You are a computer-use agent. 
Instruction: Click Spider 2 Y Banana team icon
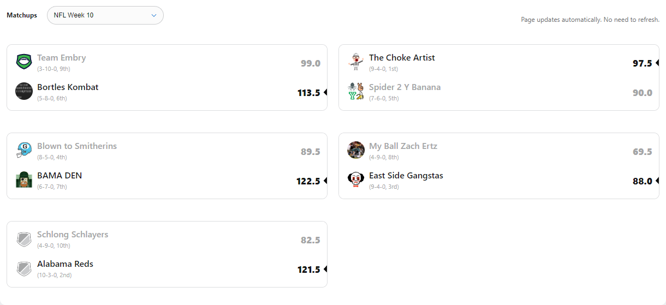point(356,91)
